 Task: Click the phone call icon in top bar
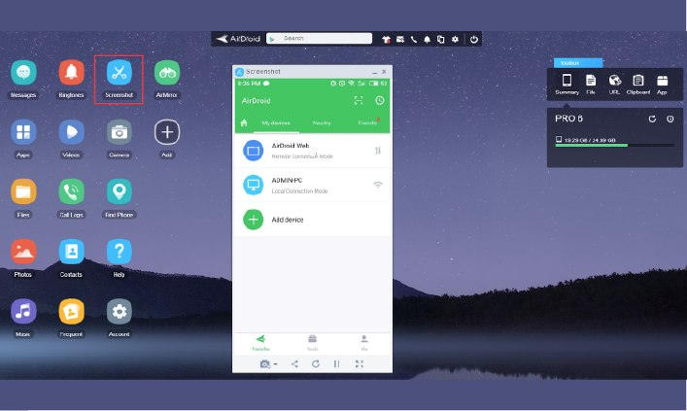click(414, 40)
